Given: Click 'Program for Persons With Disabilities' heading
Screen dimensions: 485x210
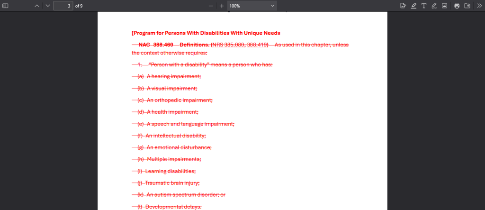Looking at the screenshot, I should click(x=207, y=33).
